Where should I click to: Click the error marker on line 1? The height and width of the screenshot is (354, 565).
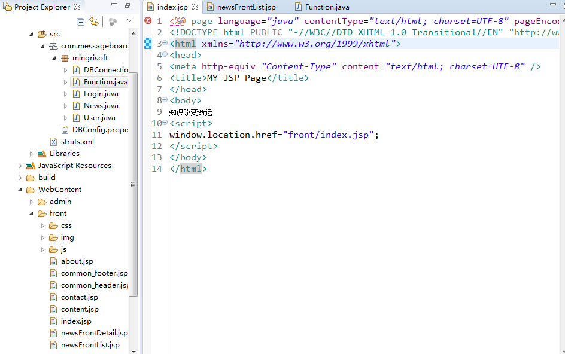point(148,20)
